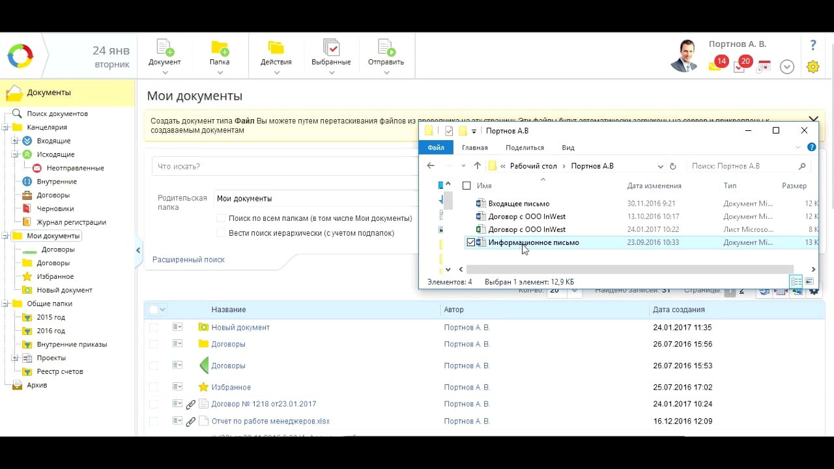
Task: Tick the checkbox for Избранное row
Action: (x=153, y=387)
